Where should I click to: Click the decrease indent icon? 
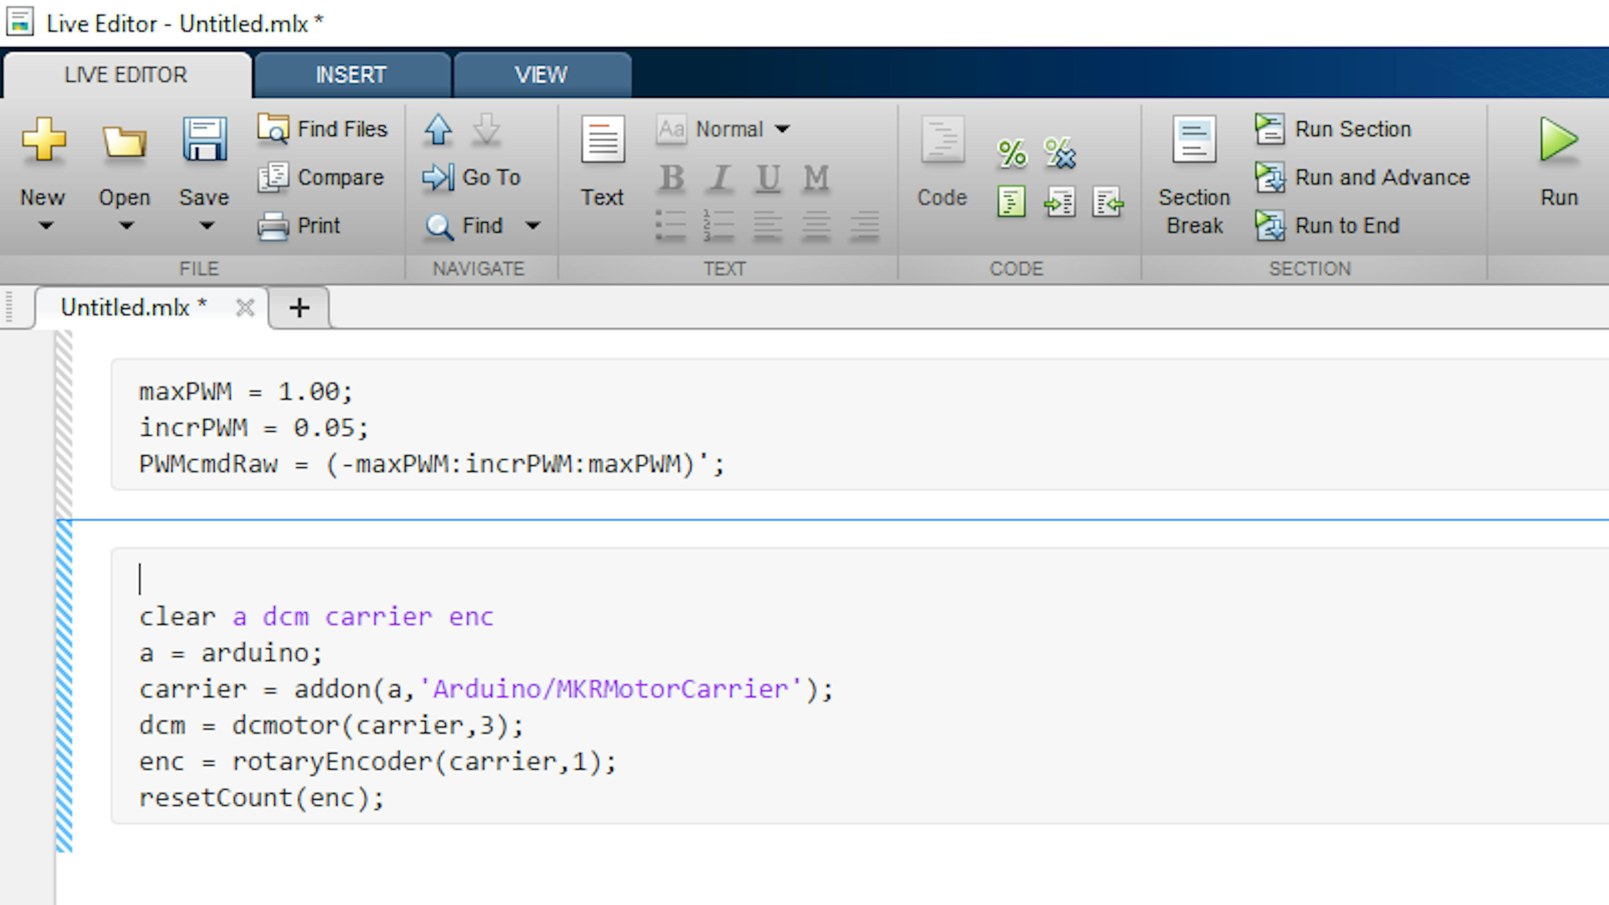pyautogui.click(x=1108, y=201)
